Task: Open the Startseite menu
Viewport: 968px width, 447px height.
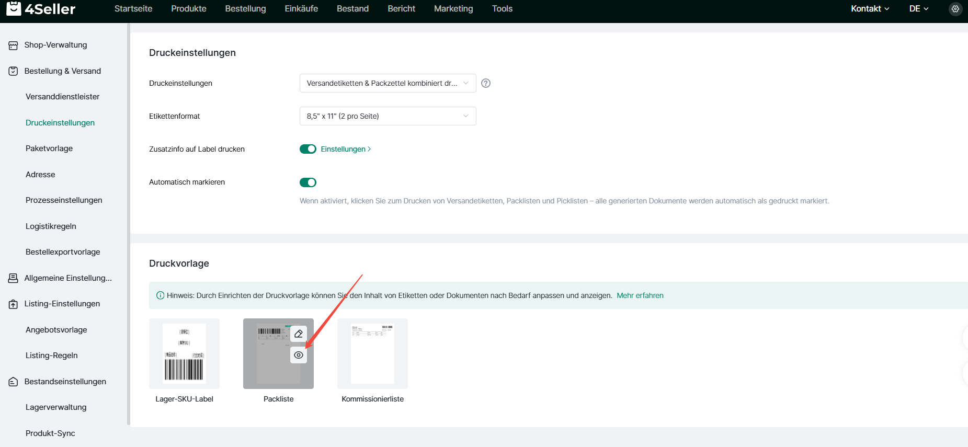Action: click(133, 8)
